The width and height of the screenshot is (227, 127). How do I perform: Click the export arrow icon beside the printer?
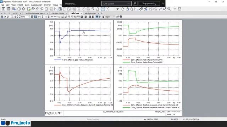[117, 17]
